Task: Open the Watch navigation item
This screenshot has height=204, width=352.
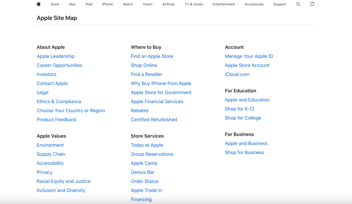Action: 128,4
